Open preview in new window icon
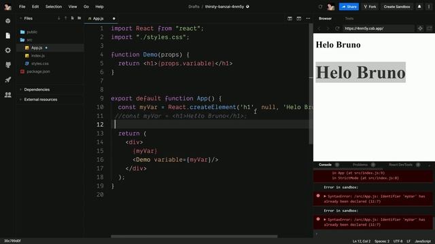Viewport: 435px width, 244px height. point(429,28)
